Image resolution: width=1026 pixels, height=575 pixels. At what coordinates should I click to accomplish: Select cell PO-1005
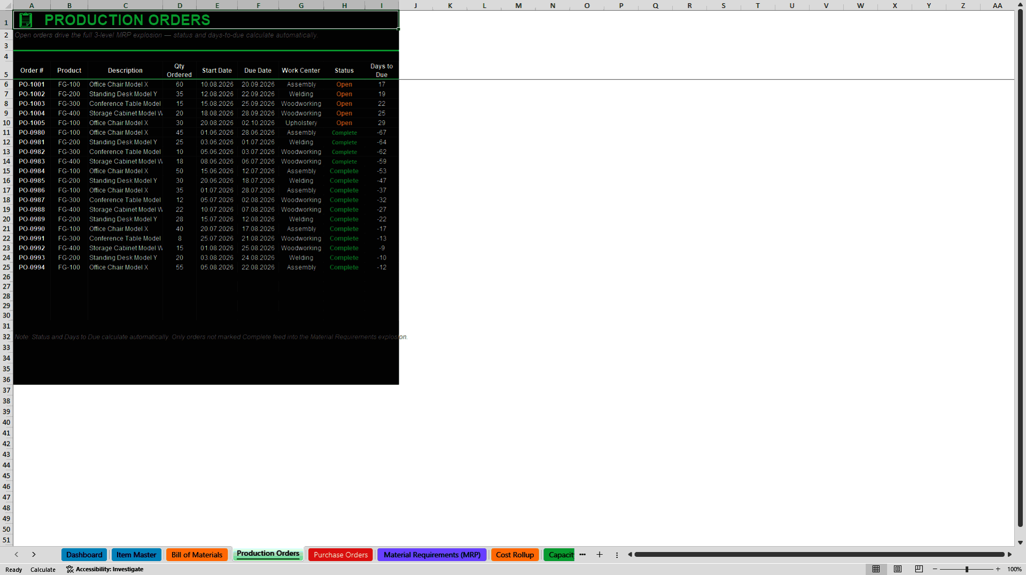32,123
